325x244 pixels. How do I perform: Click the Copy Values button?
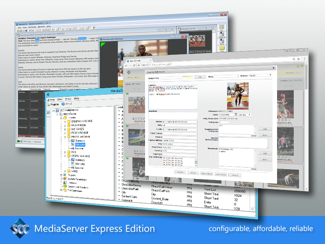207,174
